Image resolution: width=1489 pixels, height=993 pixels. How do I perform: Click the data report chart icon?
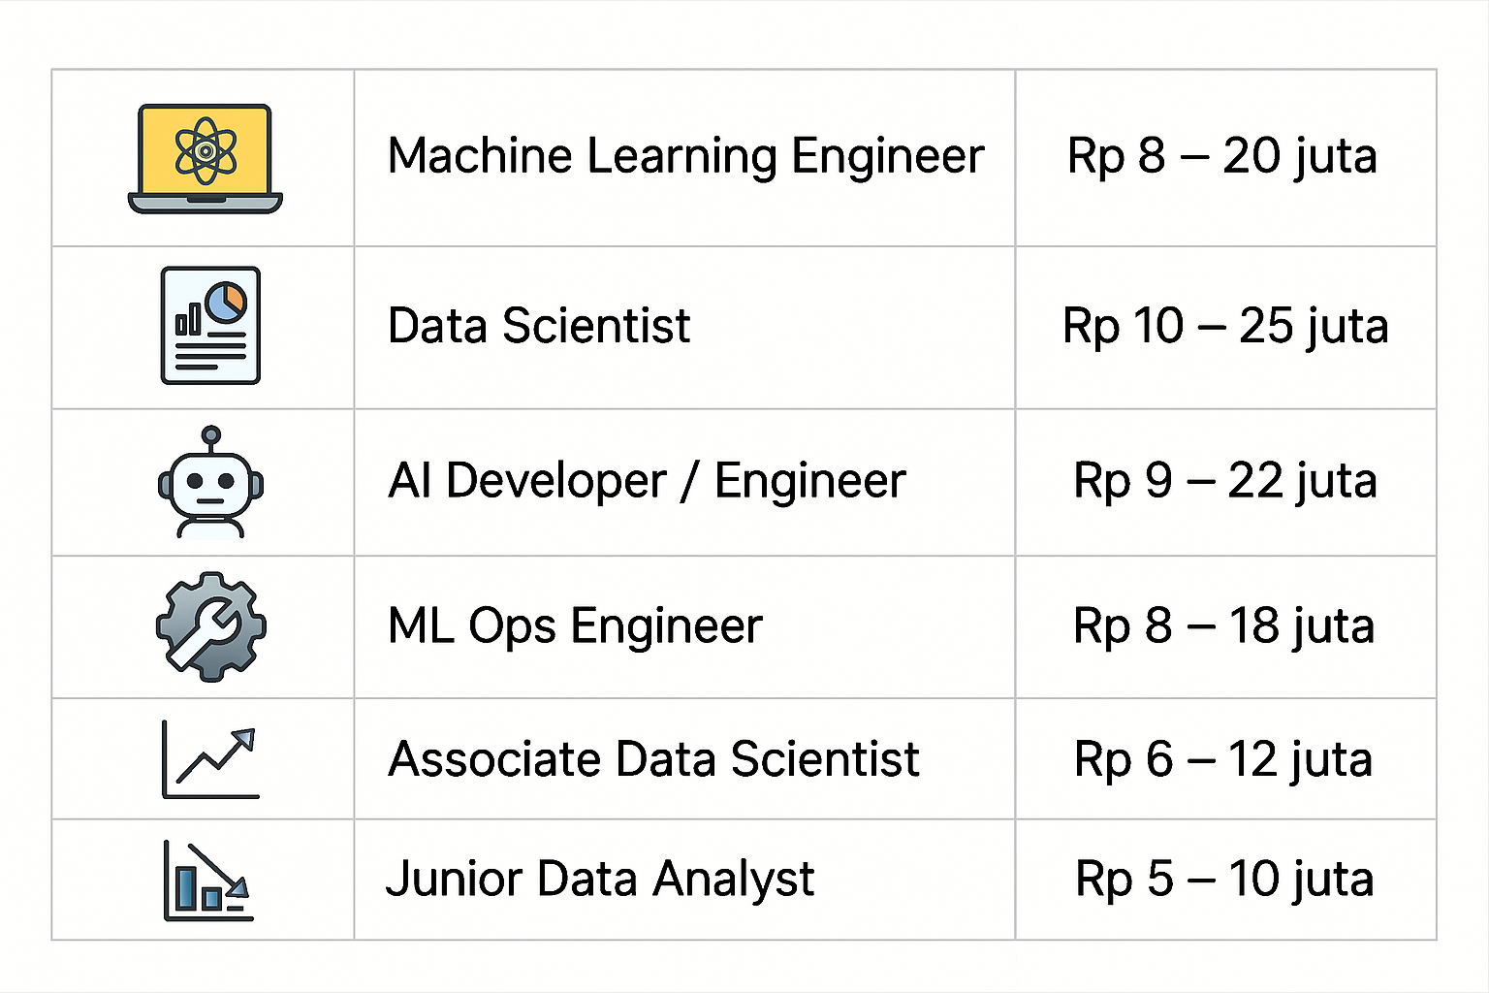click(210, 326)
